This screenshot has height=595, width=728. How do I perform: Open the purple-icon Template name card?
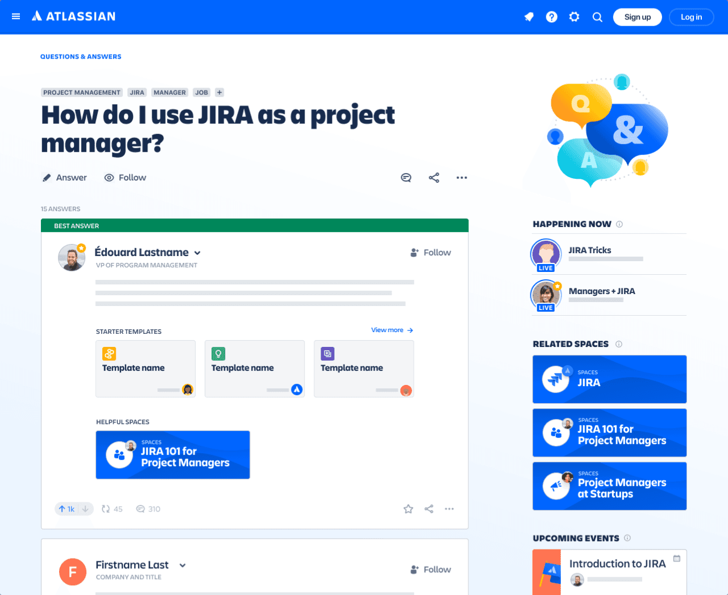pos(364,368)
